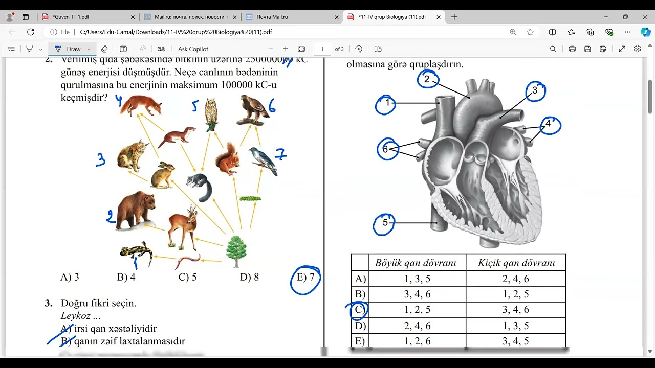The image size is (655, 368).
Task: Print the PDF document
Action: pyautogui.click(x=572, y=49)
